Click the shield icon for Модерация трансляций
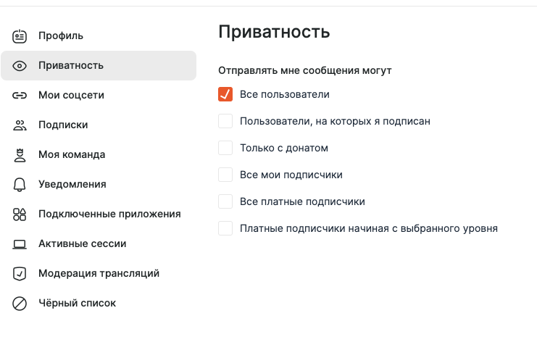The width and height of the screenshot is (537, 342). pos(20,274)
